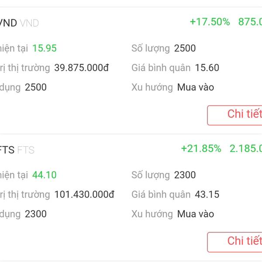Select the FTS stock ticker title
262x262 pixels.
7,150
